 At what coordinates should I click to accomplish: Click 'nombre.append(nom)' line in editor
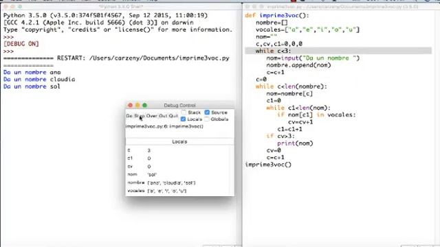(x=298, y=65)
